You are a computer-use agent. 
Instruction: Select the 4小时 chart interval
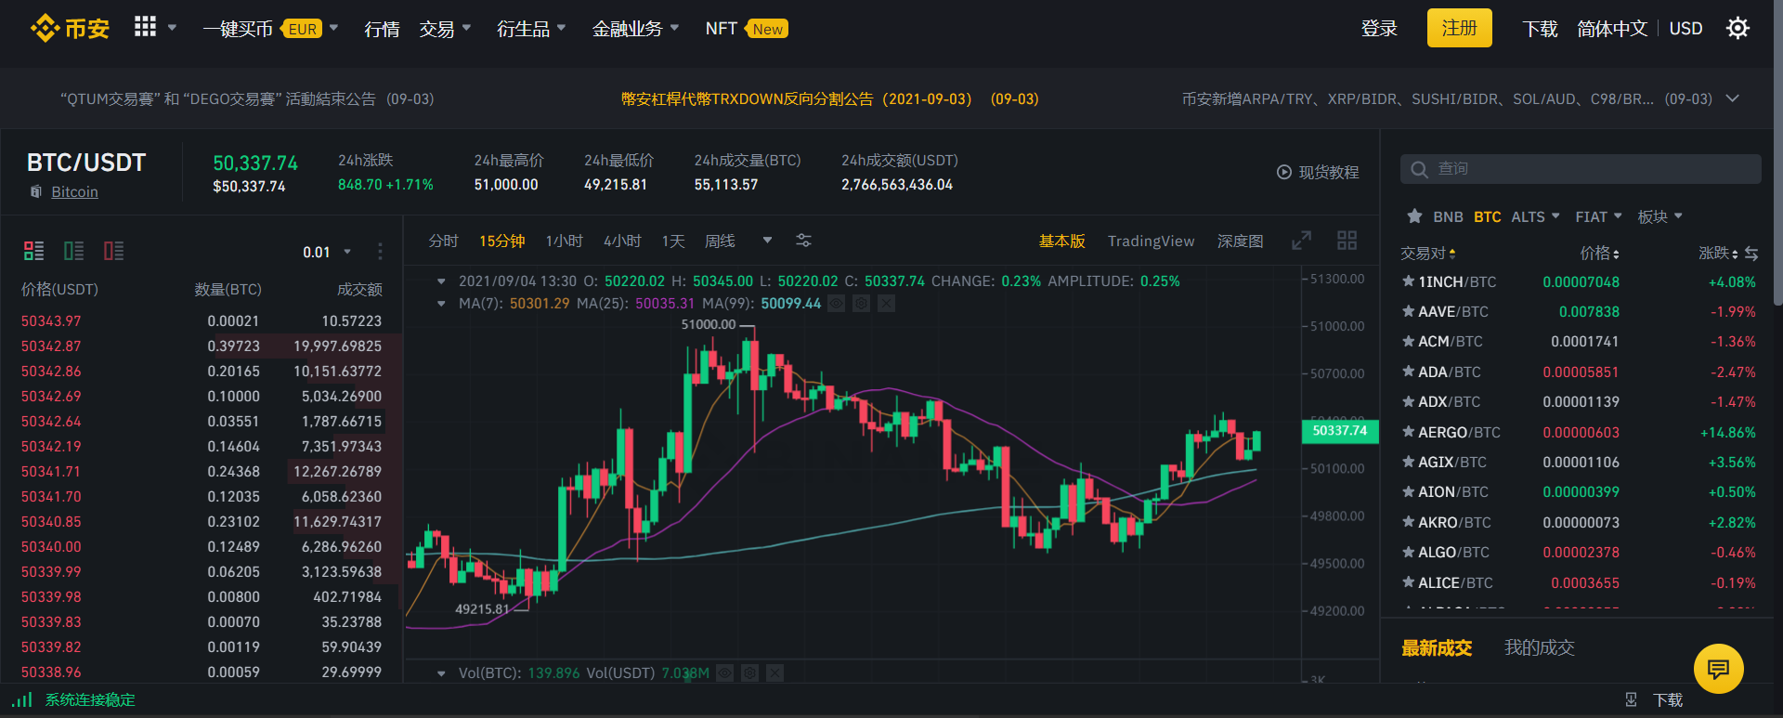coord(622,241)
